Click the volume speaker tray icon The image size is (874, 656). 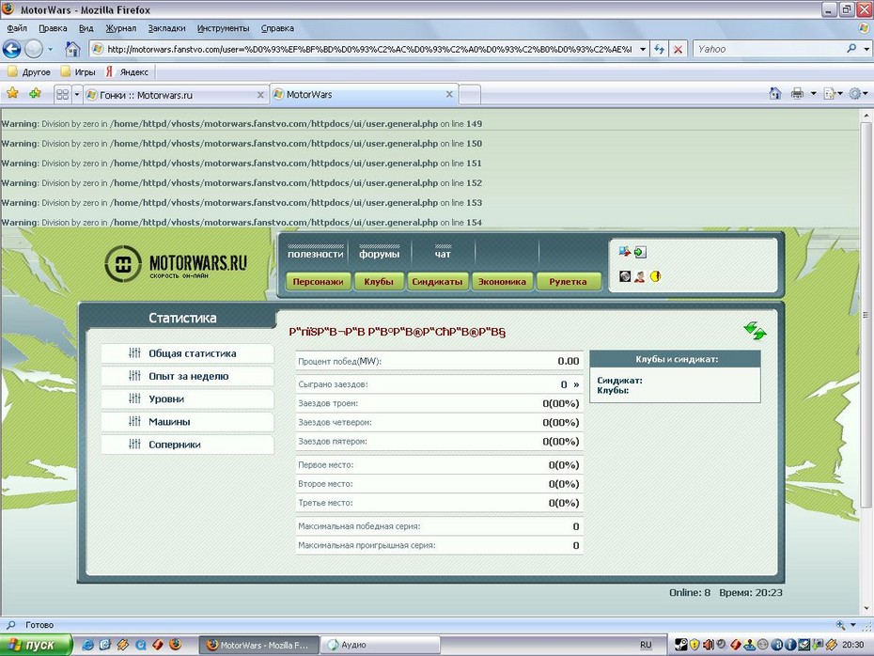[x=708, y=645]
